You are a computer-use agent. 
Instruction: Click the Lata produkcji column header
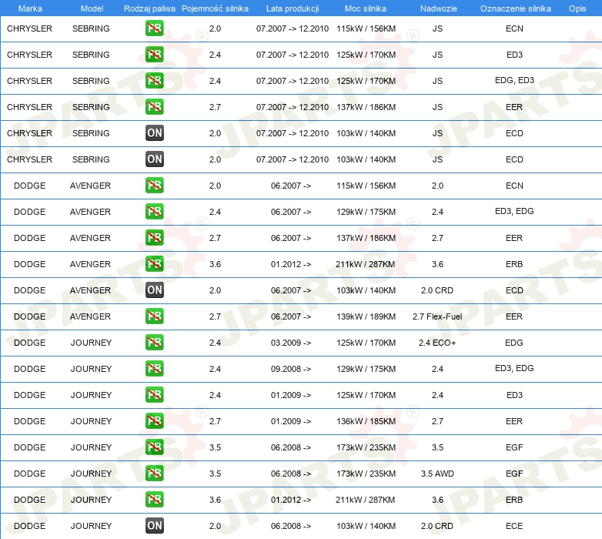pos(293,8)
